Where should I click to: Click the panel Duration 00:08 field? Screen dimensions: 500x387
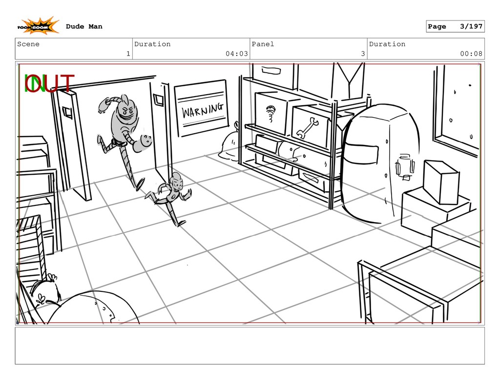(426, 49)
